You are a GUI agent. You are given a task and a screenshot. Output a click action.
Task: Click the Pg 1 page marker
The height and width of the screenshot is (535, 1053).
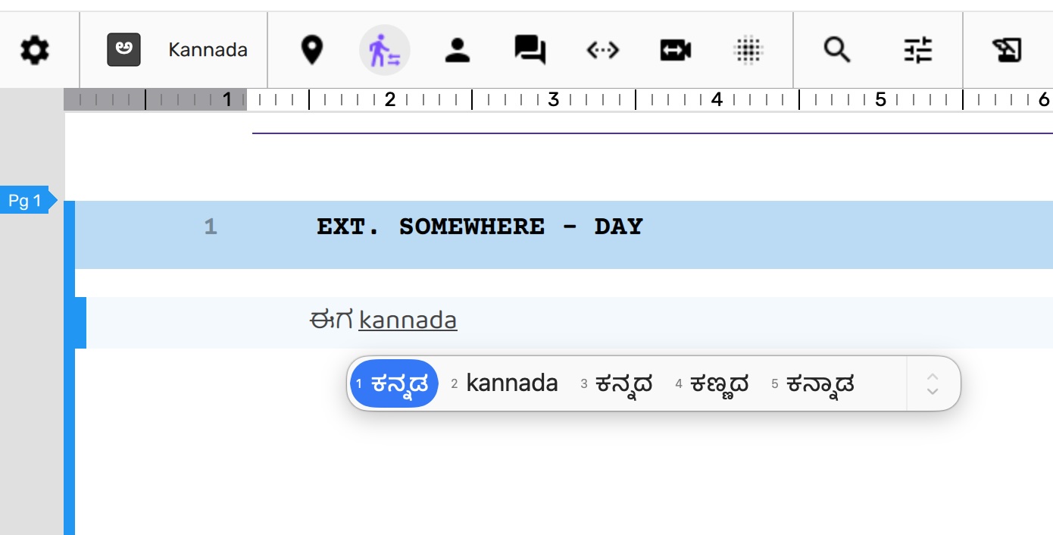pos(25,201)
